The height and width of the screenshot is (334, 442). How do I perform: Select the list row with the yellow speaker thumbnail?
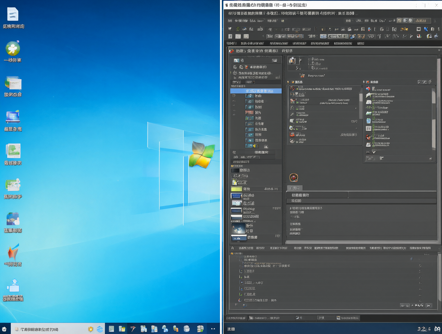pos(256,146)
